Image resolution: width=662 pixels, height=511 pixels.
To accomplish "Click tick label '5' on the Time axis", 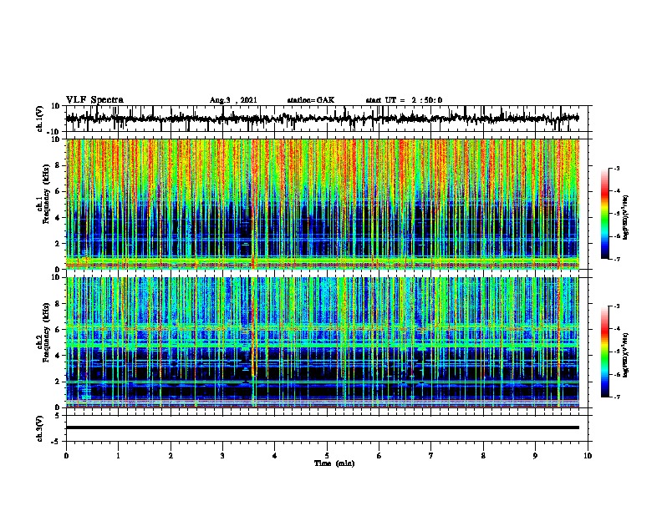I will tap(327, 456).
